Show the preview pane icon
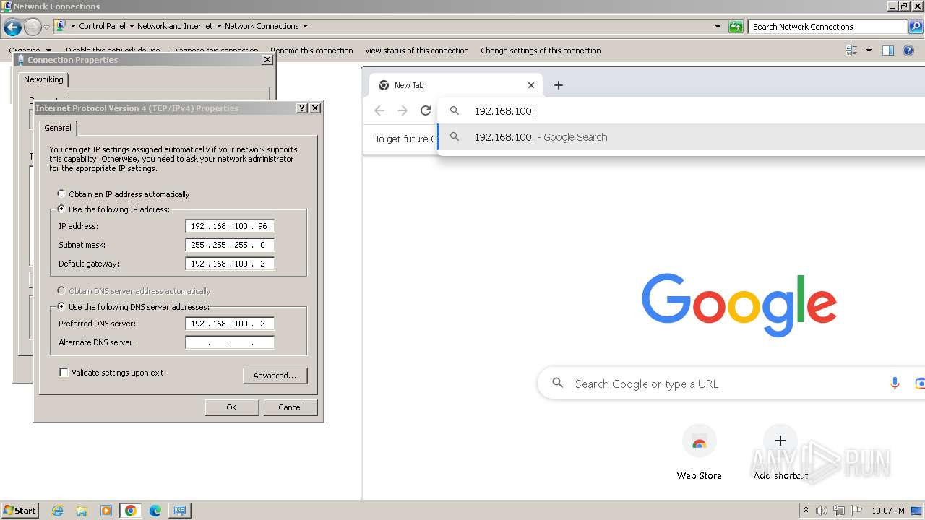The height and width of the screenshot is (520, 925). coord(888,51)
